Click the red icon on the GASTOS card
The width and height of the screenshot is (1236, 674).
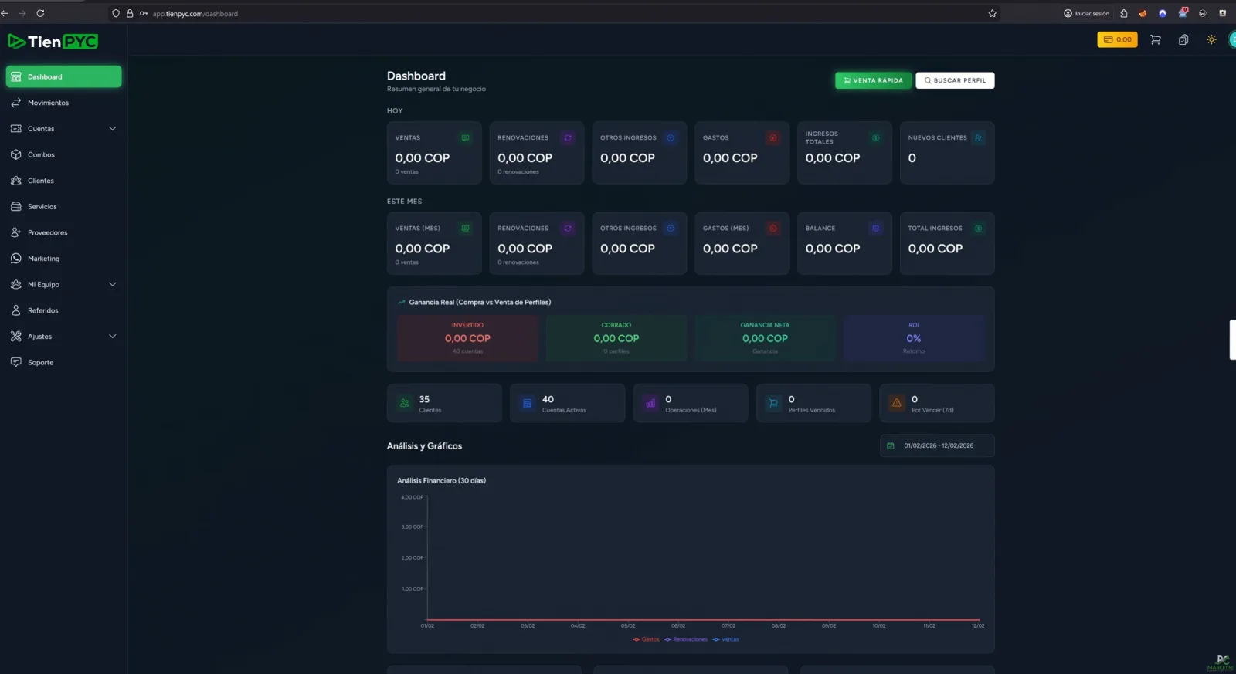[772, 137]
